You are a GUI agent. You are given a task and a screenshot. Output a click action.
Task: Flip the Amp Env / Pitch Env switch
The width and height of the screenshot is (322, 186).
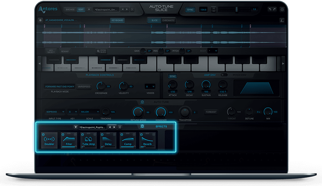click(224, 75)
